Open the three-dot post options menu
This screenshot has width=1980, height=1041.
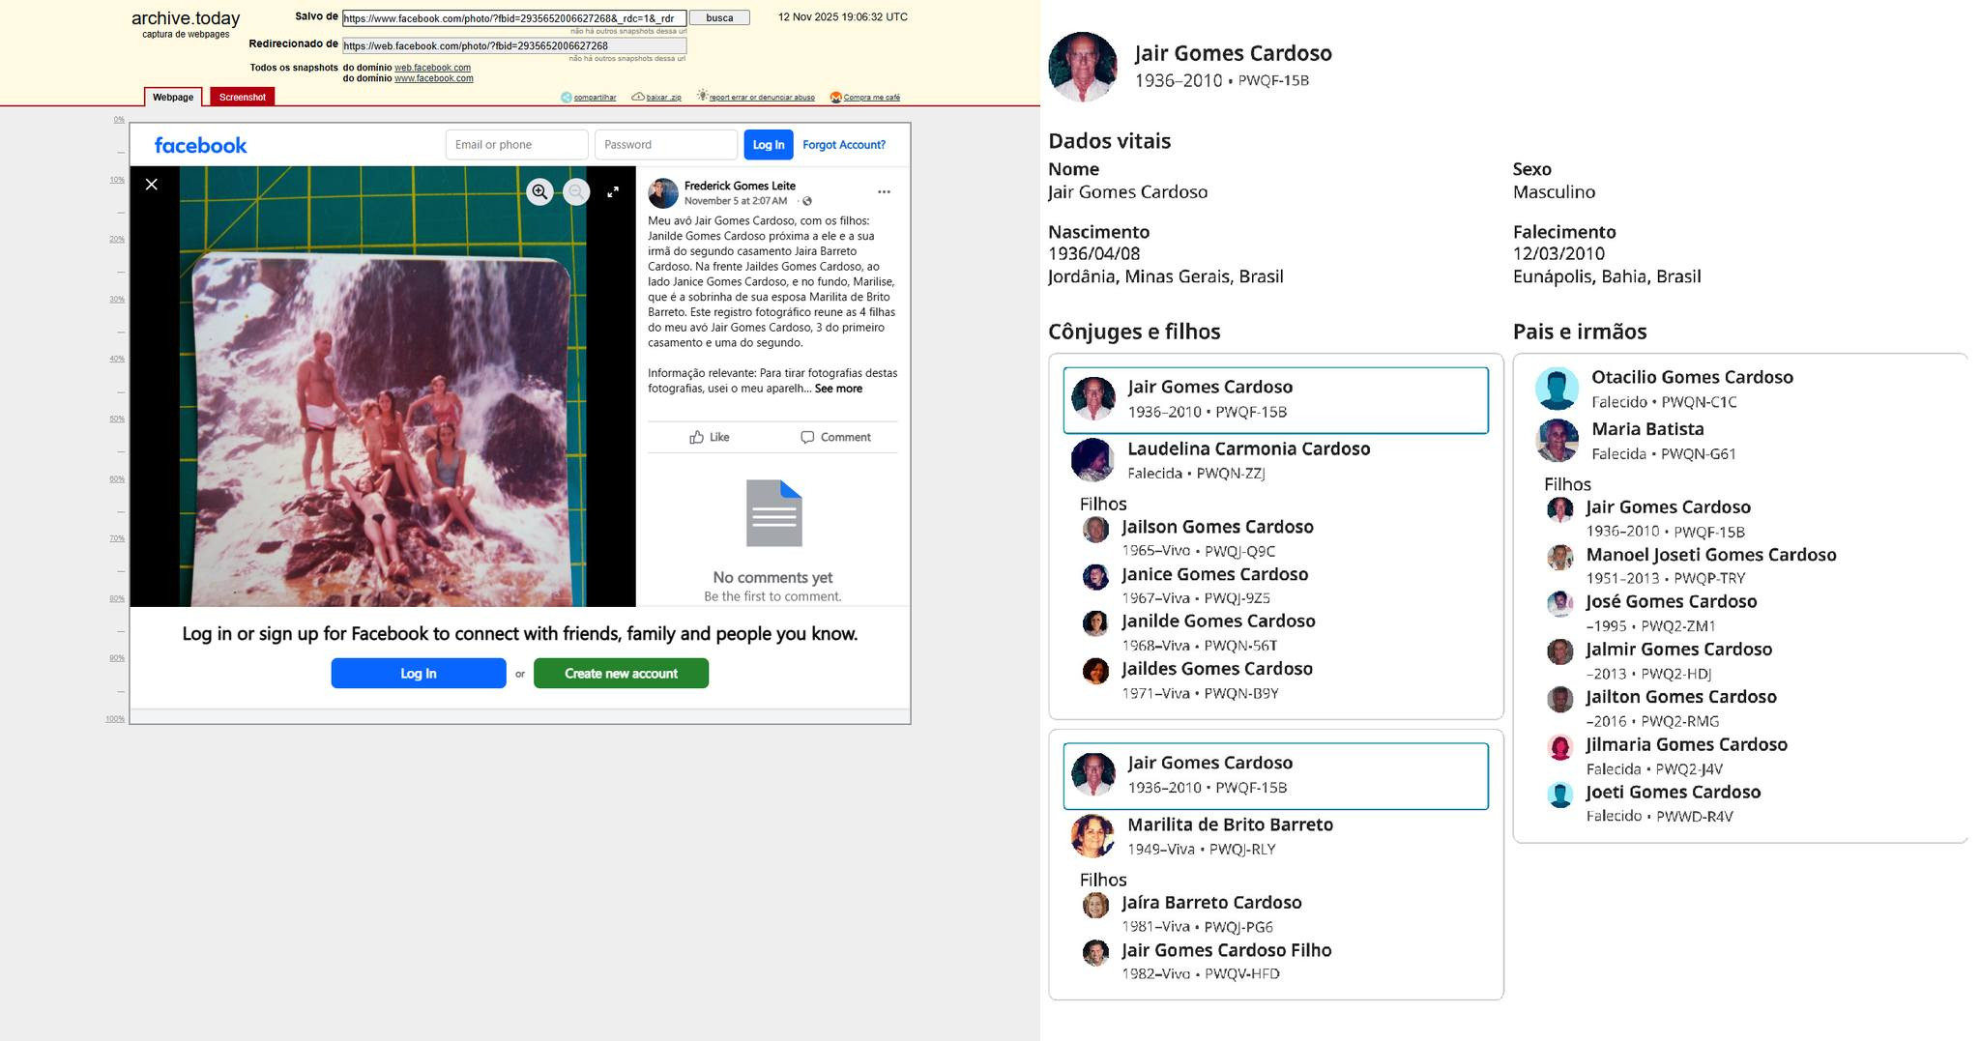click(884, 192)
